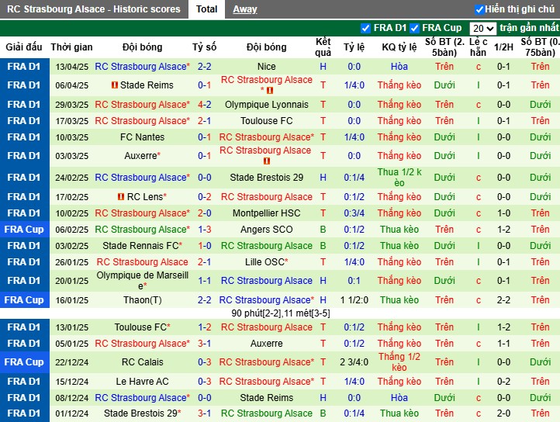Viewport: 560px width, 422px height.
Task: Select Hòa result in 13/04/25 row
Action: click(399, 67)
